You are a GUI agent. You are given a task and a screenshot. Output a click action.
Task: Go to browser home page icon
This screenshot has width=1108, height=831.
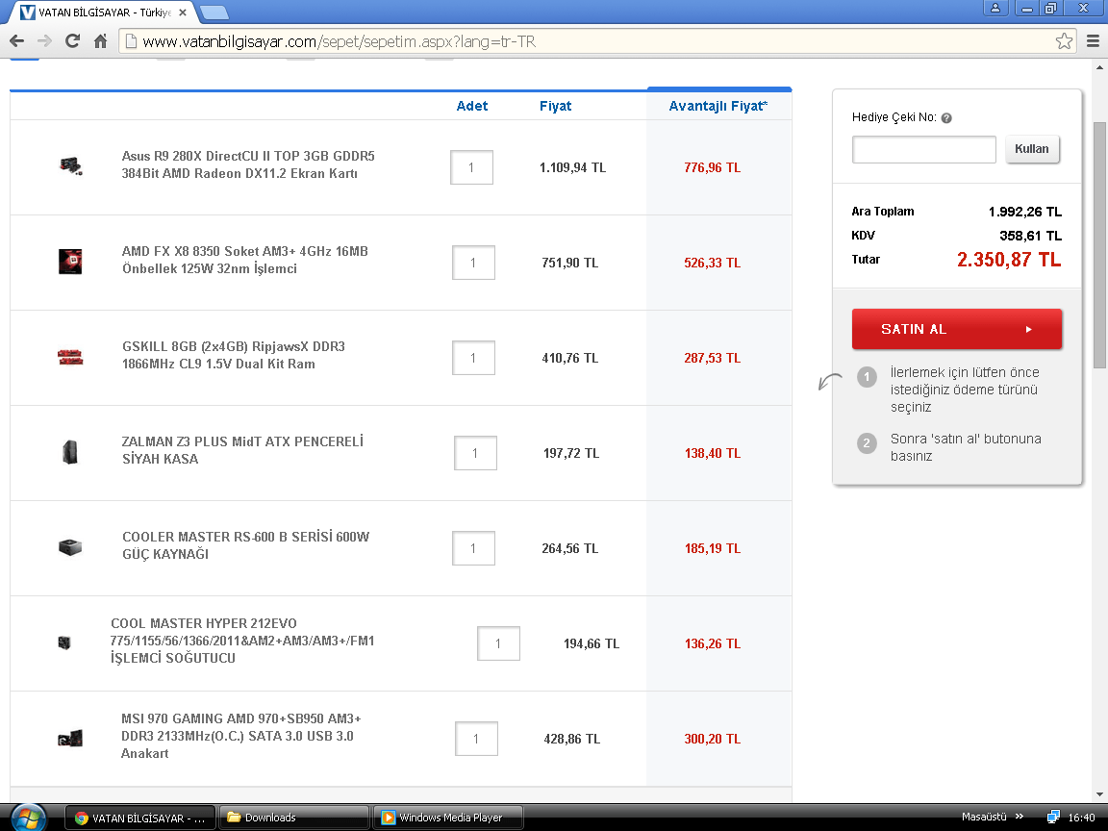click(x=100, y=41)
